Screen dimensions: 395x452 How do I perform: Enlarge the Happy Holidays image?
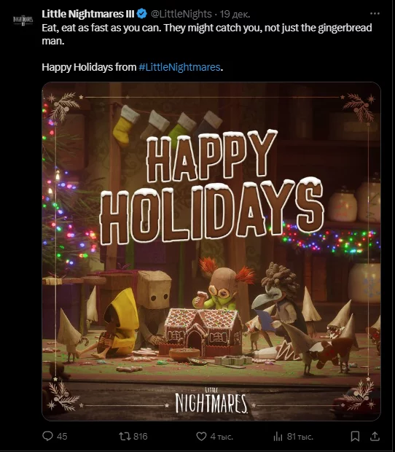[x=211, y=251]
